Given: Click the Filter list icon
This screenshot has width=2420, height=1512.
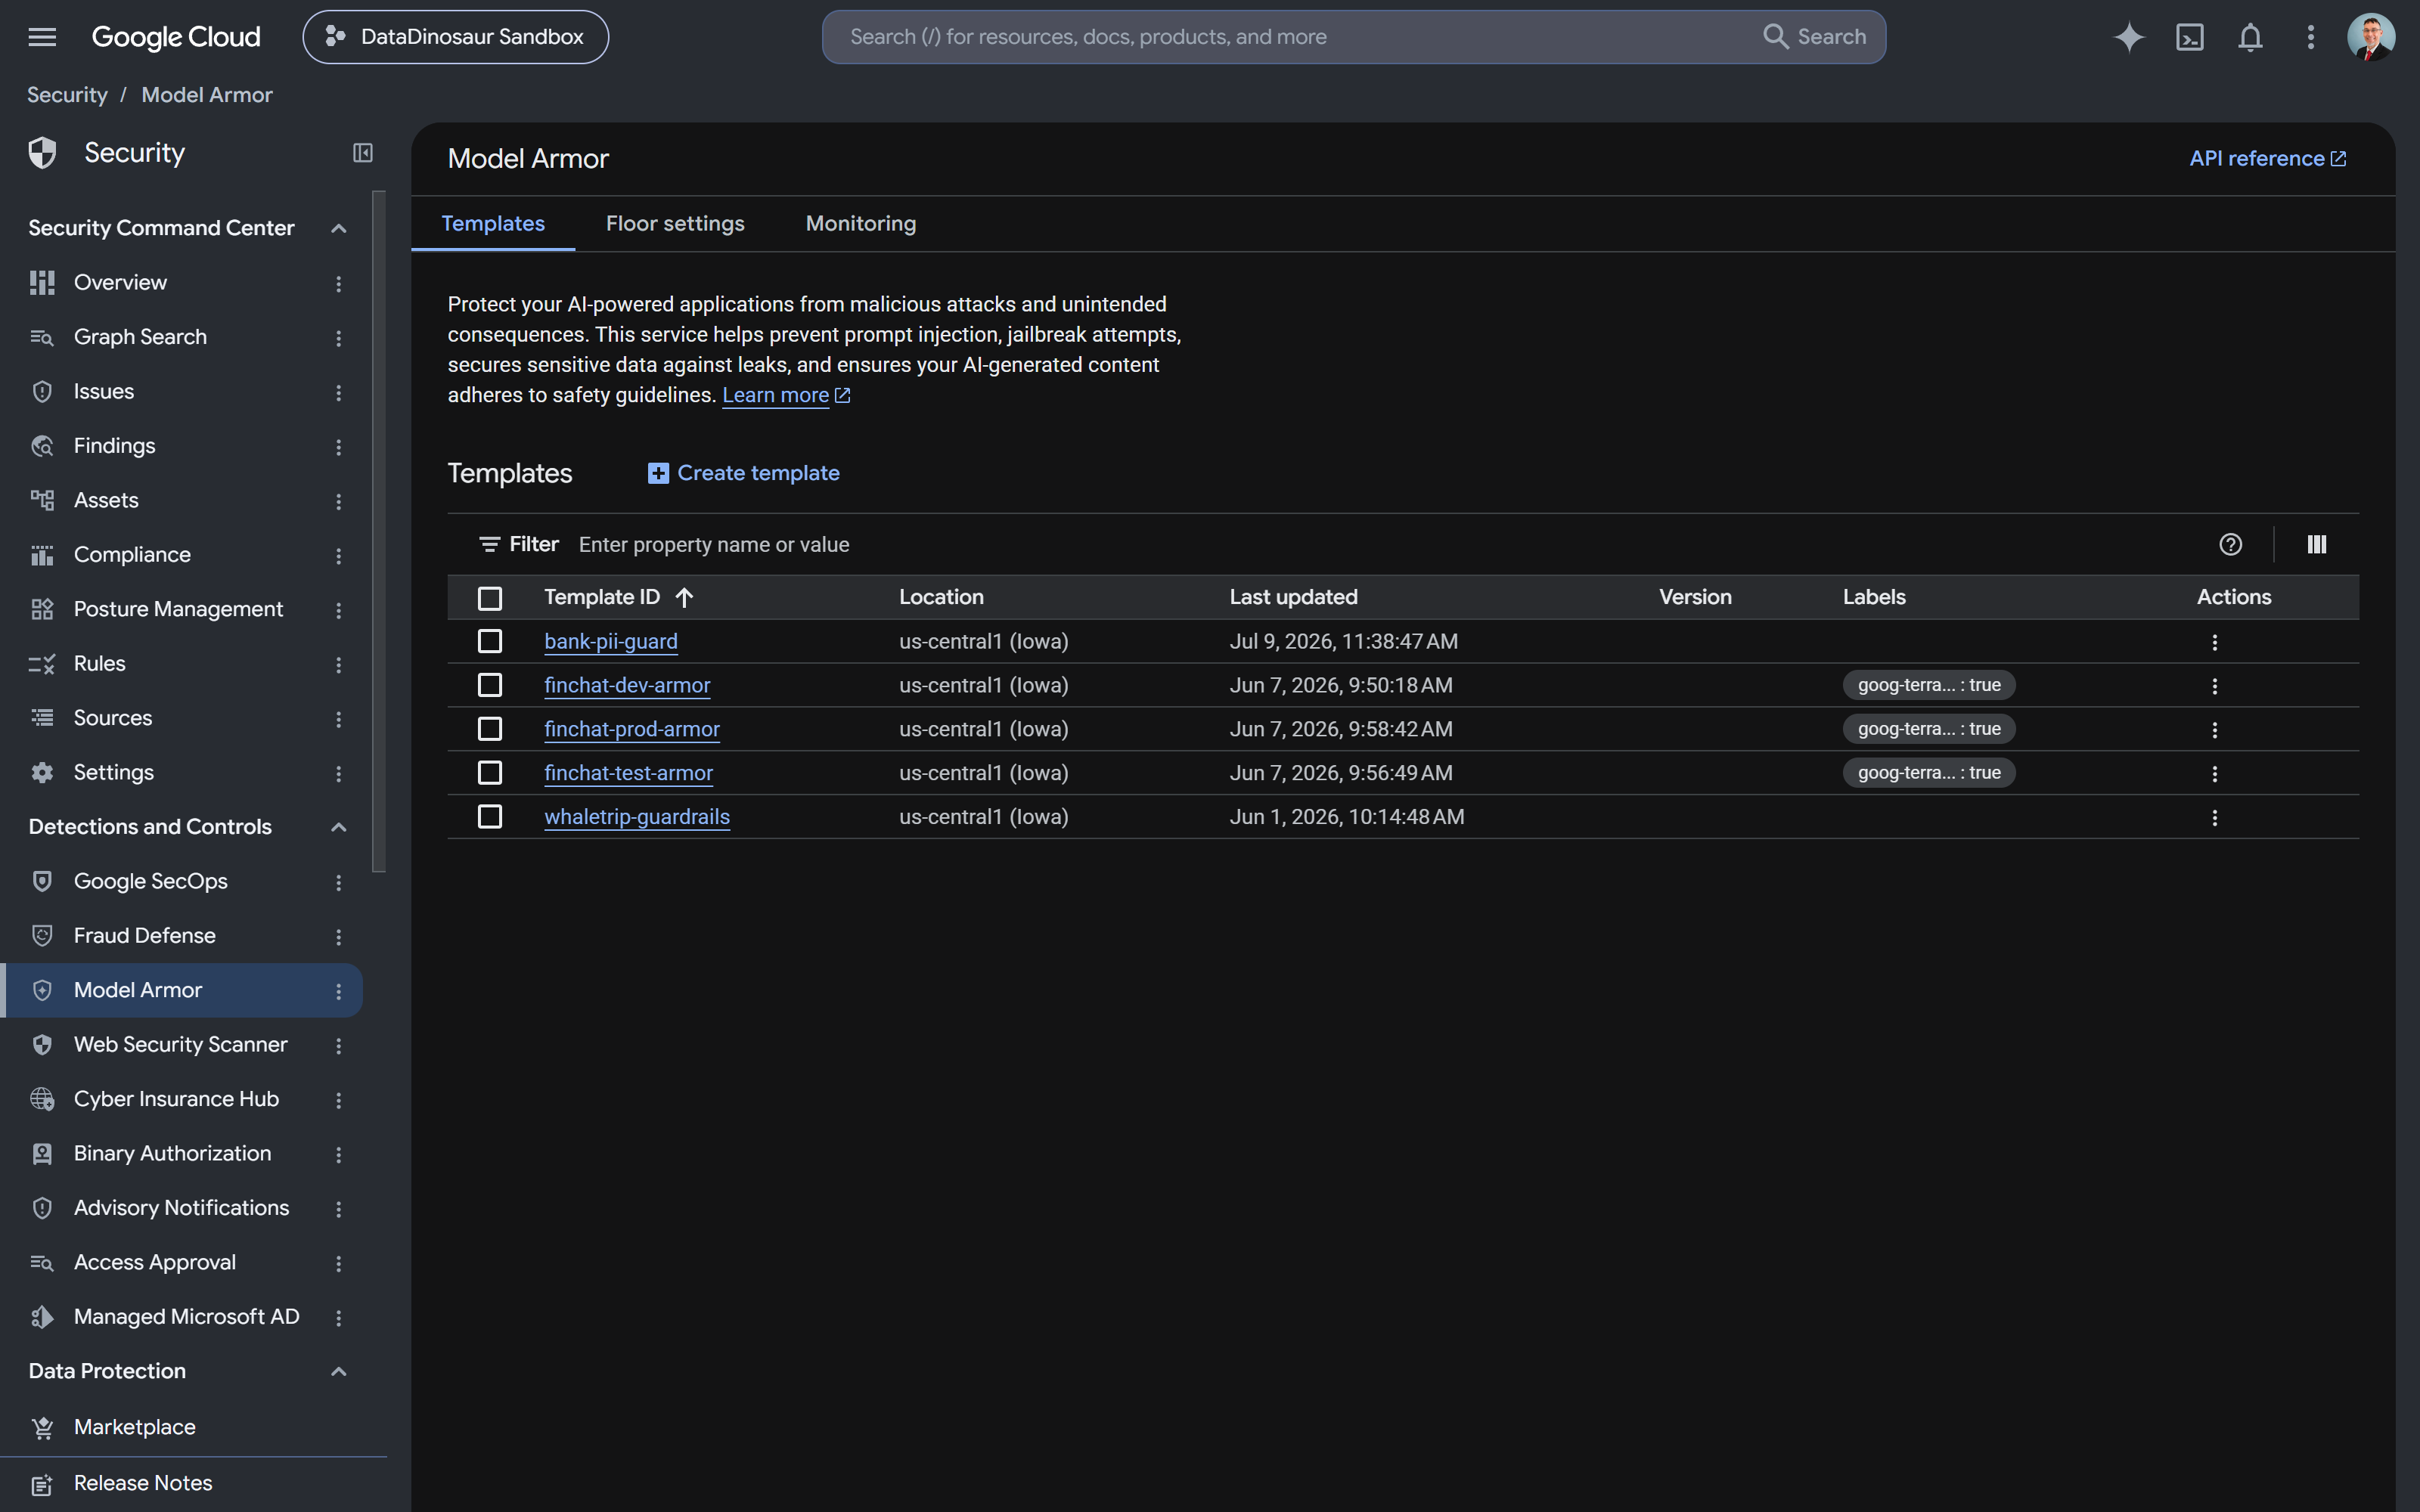Looking at the screenshot, I should [x=489, y=544].
